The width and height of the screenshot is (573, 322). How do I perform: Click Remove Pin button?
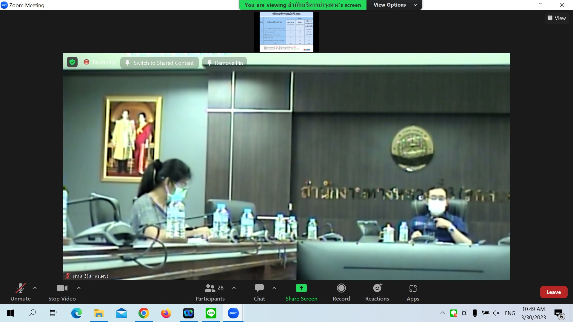coord(225,63)
